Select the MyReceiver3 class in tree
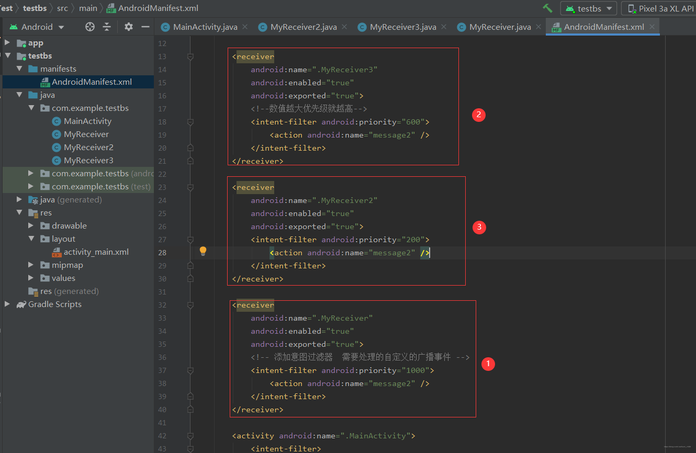 pos(88,160)
